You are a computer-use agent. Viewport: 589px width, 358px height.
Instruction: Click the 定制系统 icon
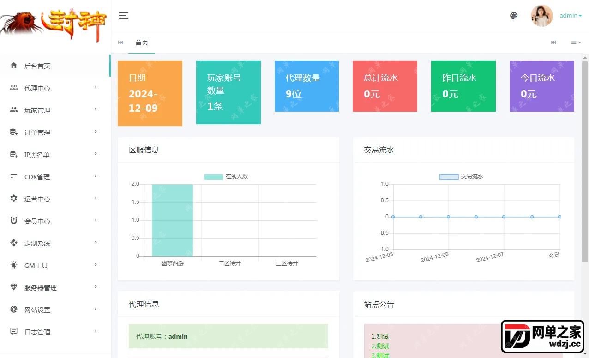pyautogui.click(x=14, y=243)
